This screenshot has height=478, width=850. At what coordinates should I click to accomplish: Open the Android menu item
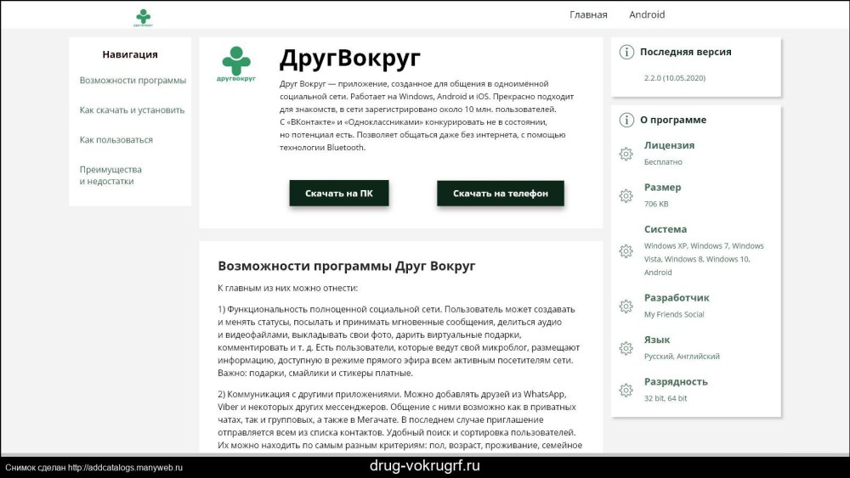click(x=647, y=14)
